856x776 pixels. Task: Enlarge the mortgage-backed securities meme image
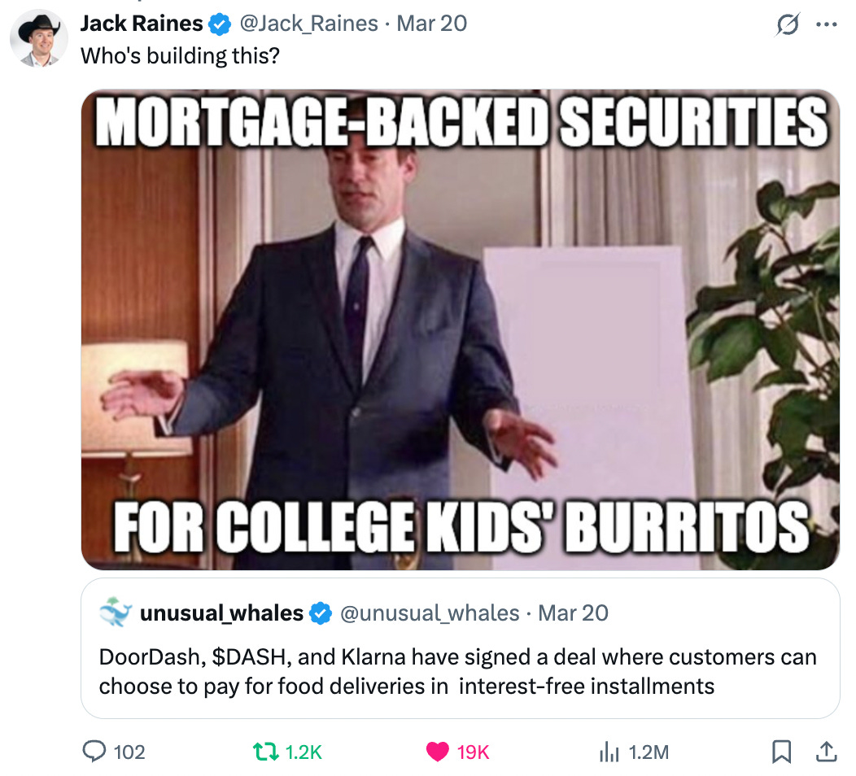[x=461, y=329]
